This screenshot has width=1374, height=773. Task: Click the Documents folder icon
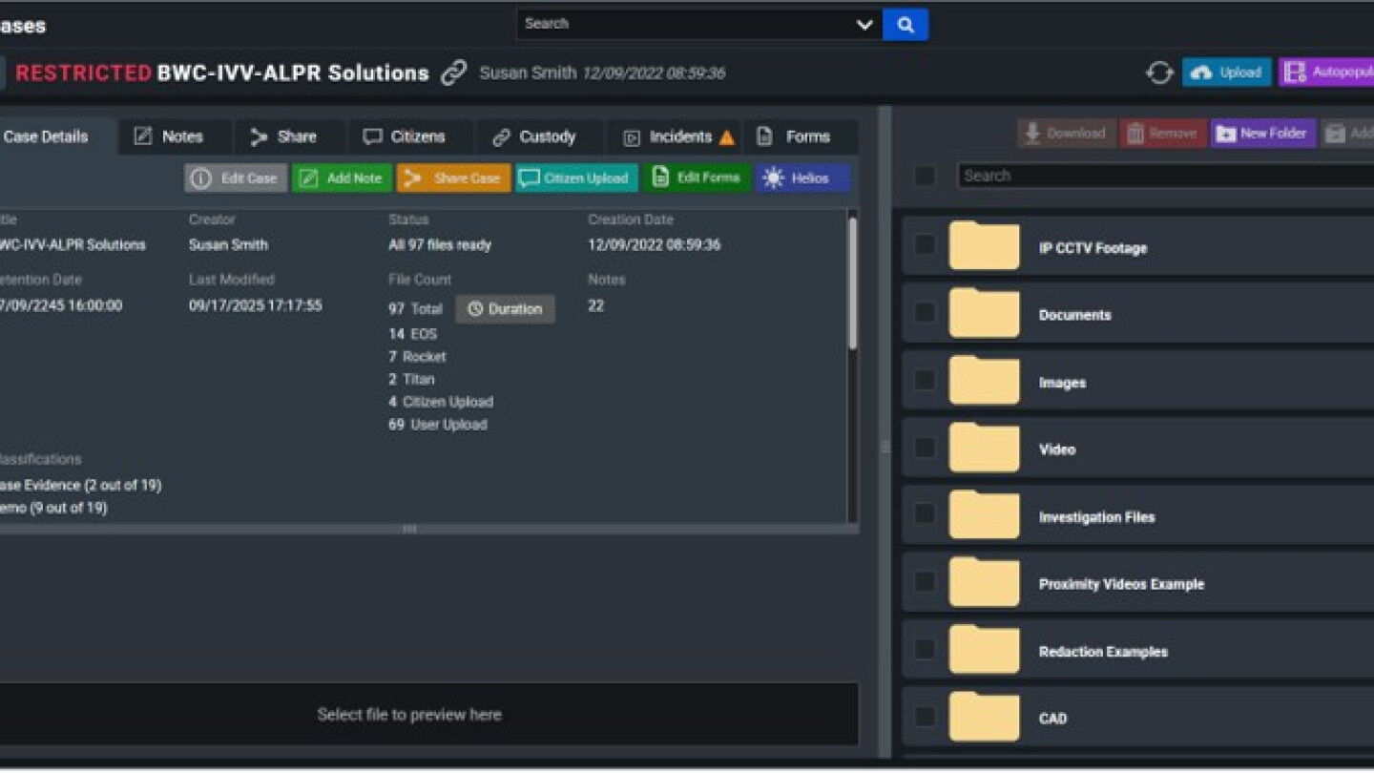(x=984, y=312)
